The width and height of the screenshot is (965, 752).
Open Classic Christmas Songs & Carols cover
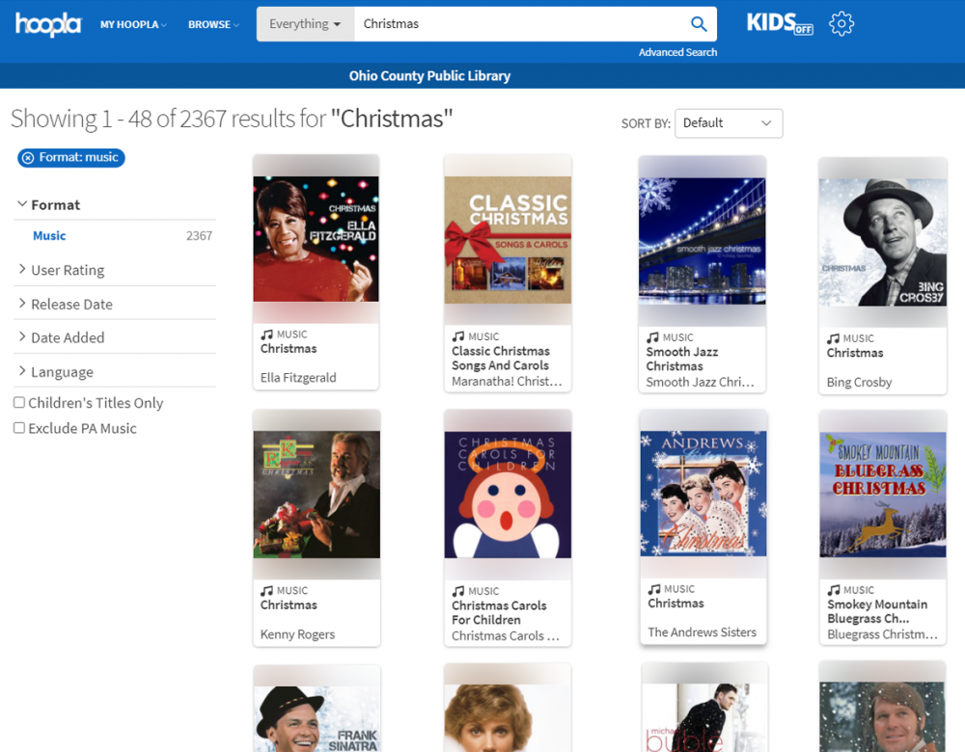coord(508,240)
